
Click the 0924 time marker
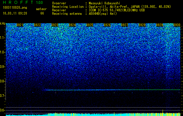[x=72, y=25]
